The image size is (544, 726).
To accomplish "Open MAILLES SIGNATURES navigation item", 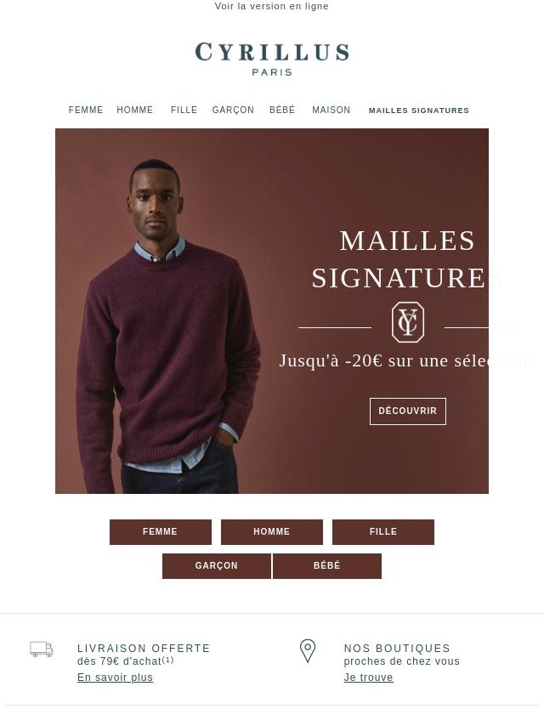I will click(x=419, y=111).
